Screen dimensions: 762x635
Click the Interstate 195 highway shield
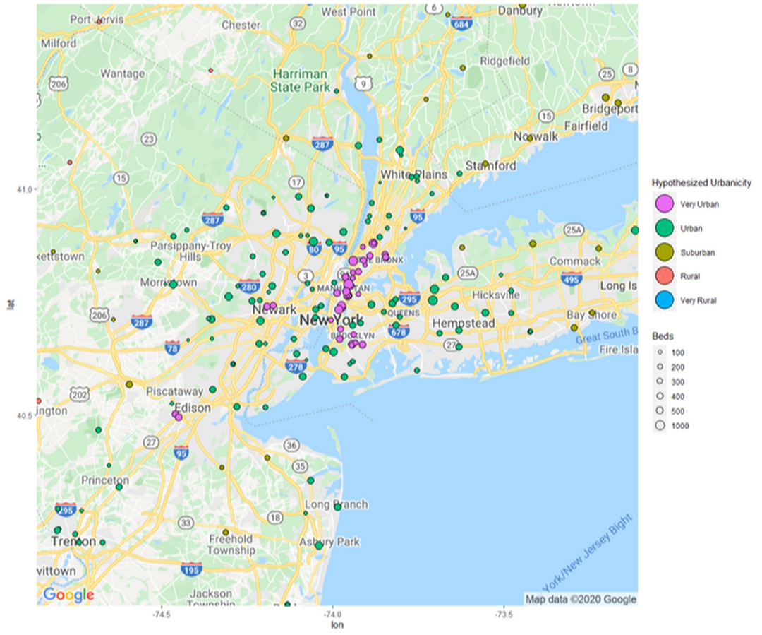click(x=191, y=569)
